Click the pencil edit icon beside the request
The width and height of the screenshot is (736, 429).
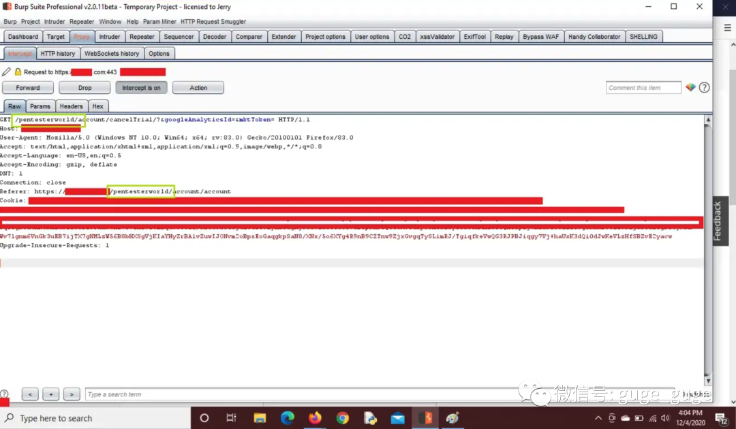pos(6,71)
